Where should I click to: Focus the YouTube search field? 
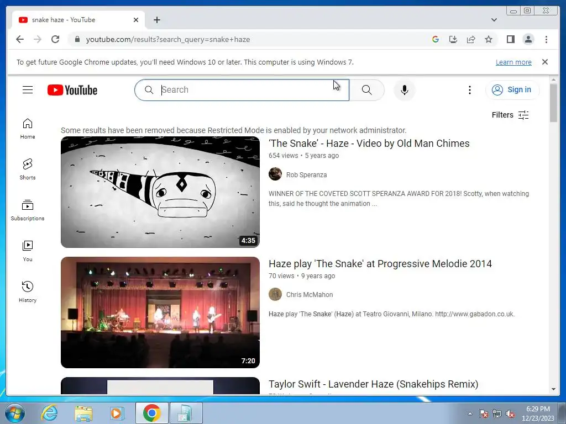pyautogui.click(x=242, y=90)
